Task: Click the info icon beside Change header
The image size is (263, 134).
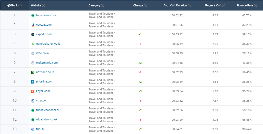Action: (145, 6)
